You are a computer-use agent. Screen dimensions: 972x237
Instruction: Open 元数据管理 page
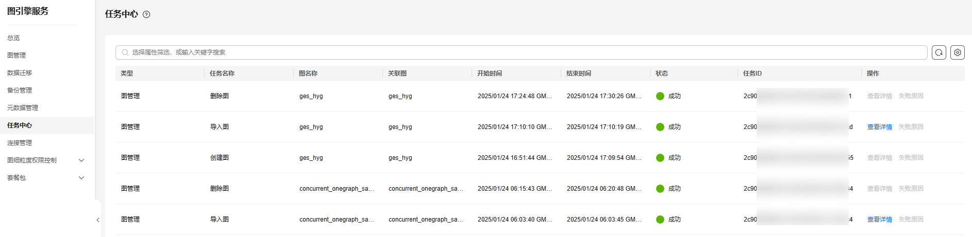(23, 108)
